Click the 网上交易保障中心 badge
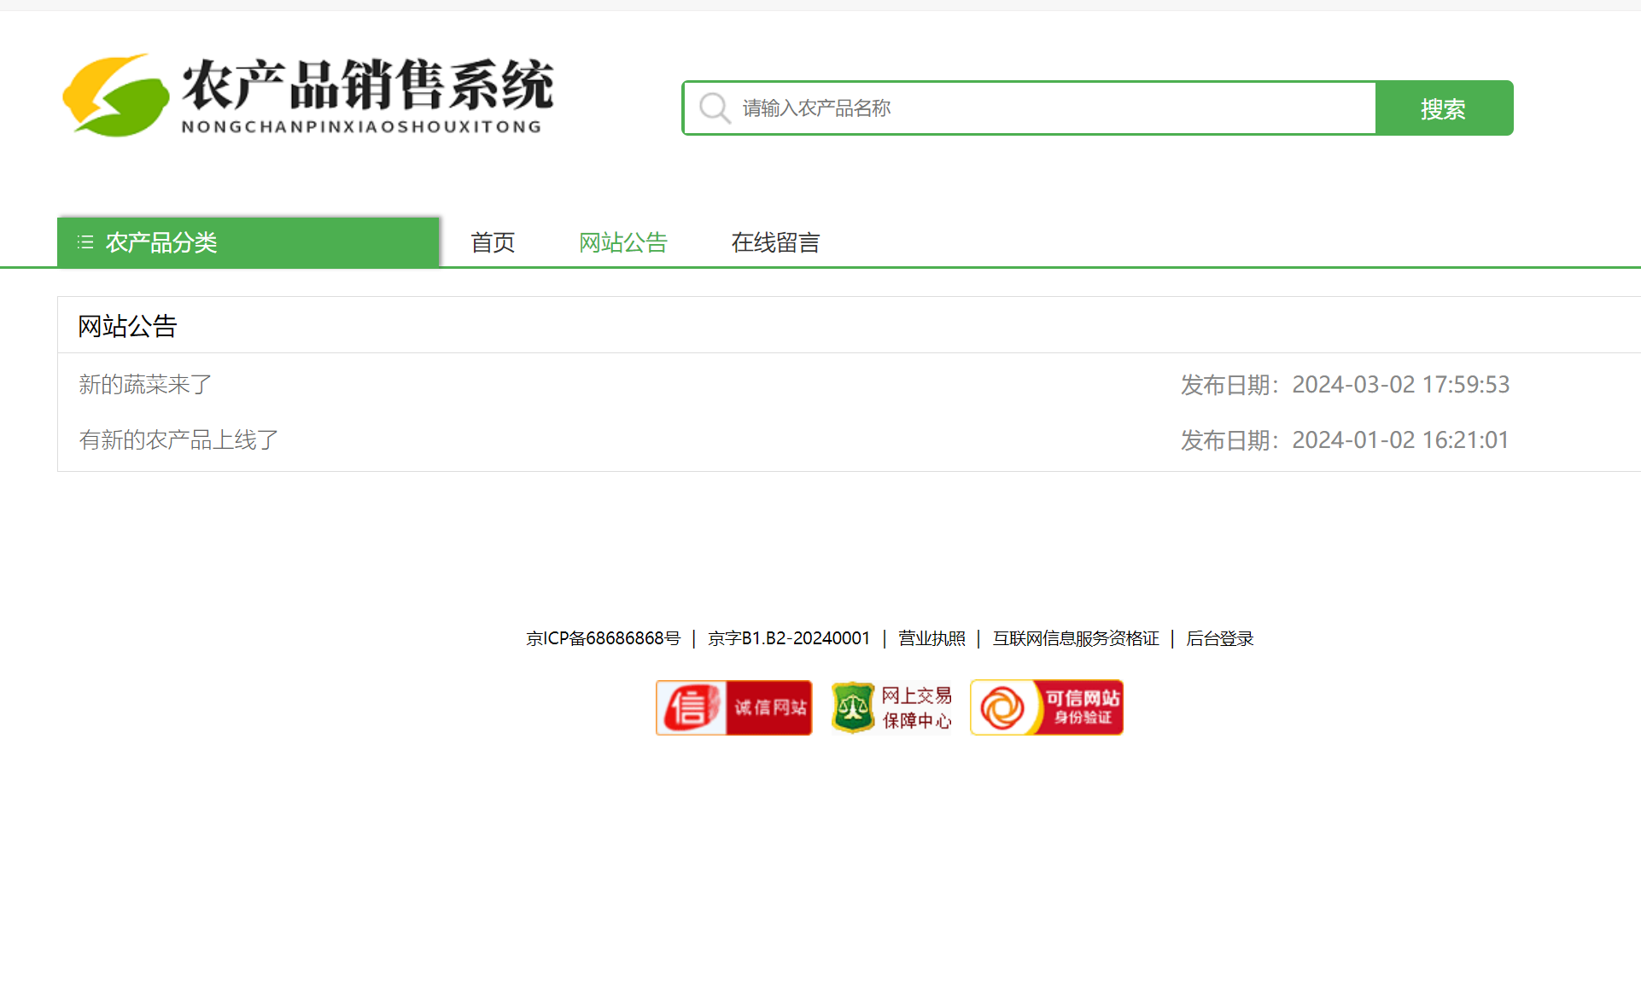The height and width of the screenshot is (989, 1641). coord(891,707)
